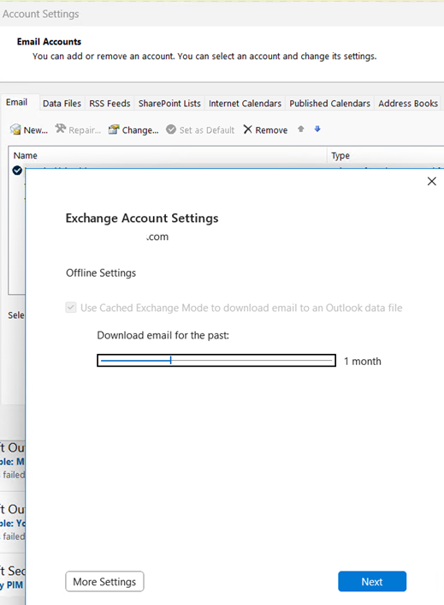The height and width of the screenshot is (605, 444).
Task: Open the Internet Calendars tab
Action: 245,104
